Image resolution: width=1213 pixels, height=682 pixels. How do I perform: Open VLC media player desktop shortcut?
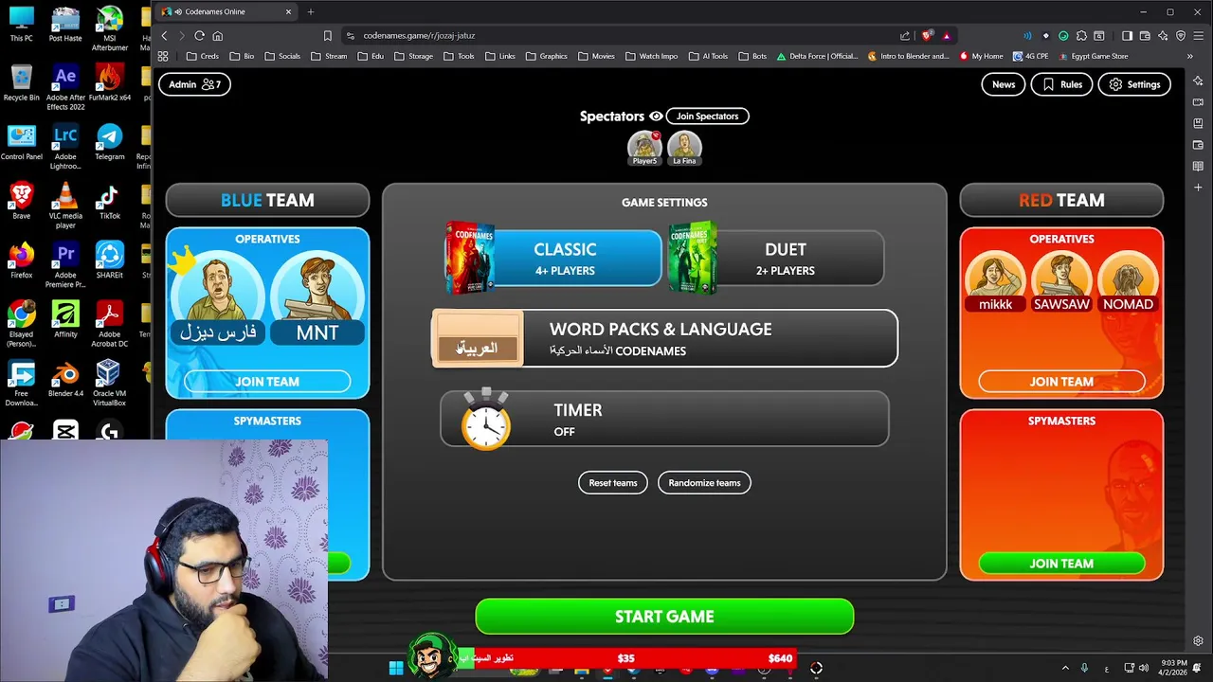(65, 206)
